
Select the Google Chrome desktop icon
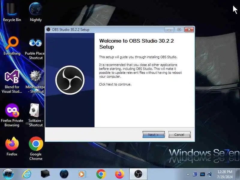tap(36, 148)
